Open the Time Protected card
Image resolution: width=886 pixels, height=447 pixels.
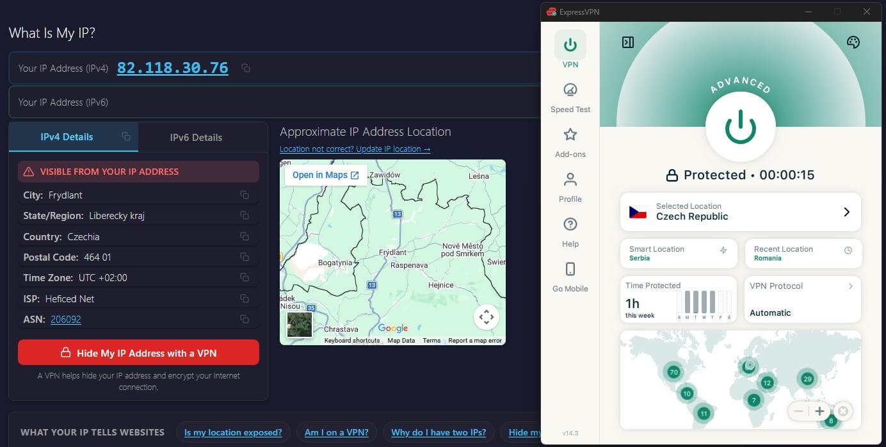coord(679,299)
